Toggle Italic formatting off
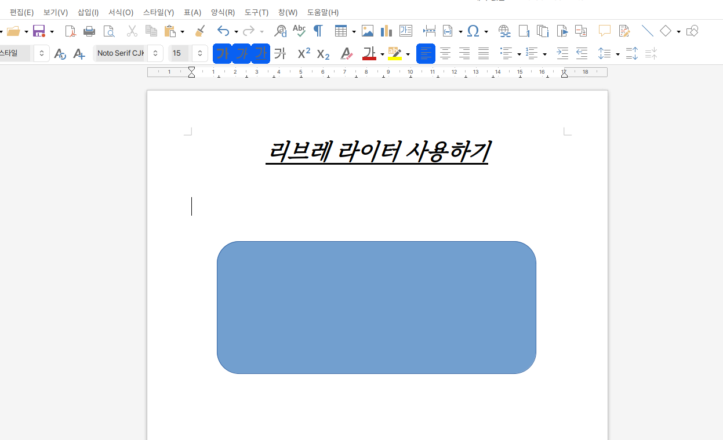Image resolution: width=723 pixels, height=440 pixels. tap(241, 54)
